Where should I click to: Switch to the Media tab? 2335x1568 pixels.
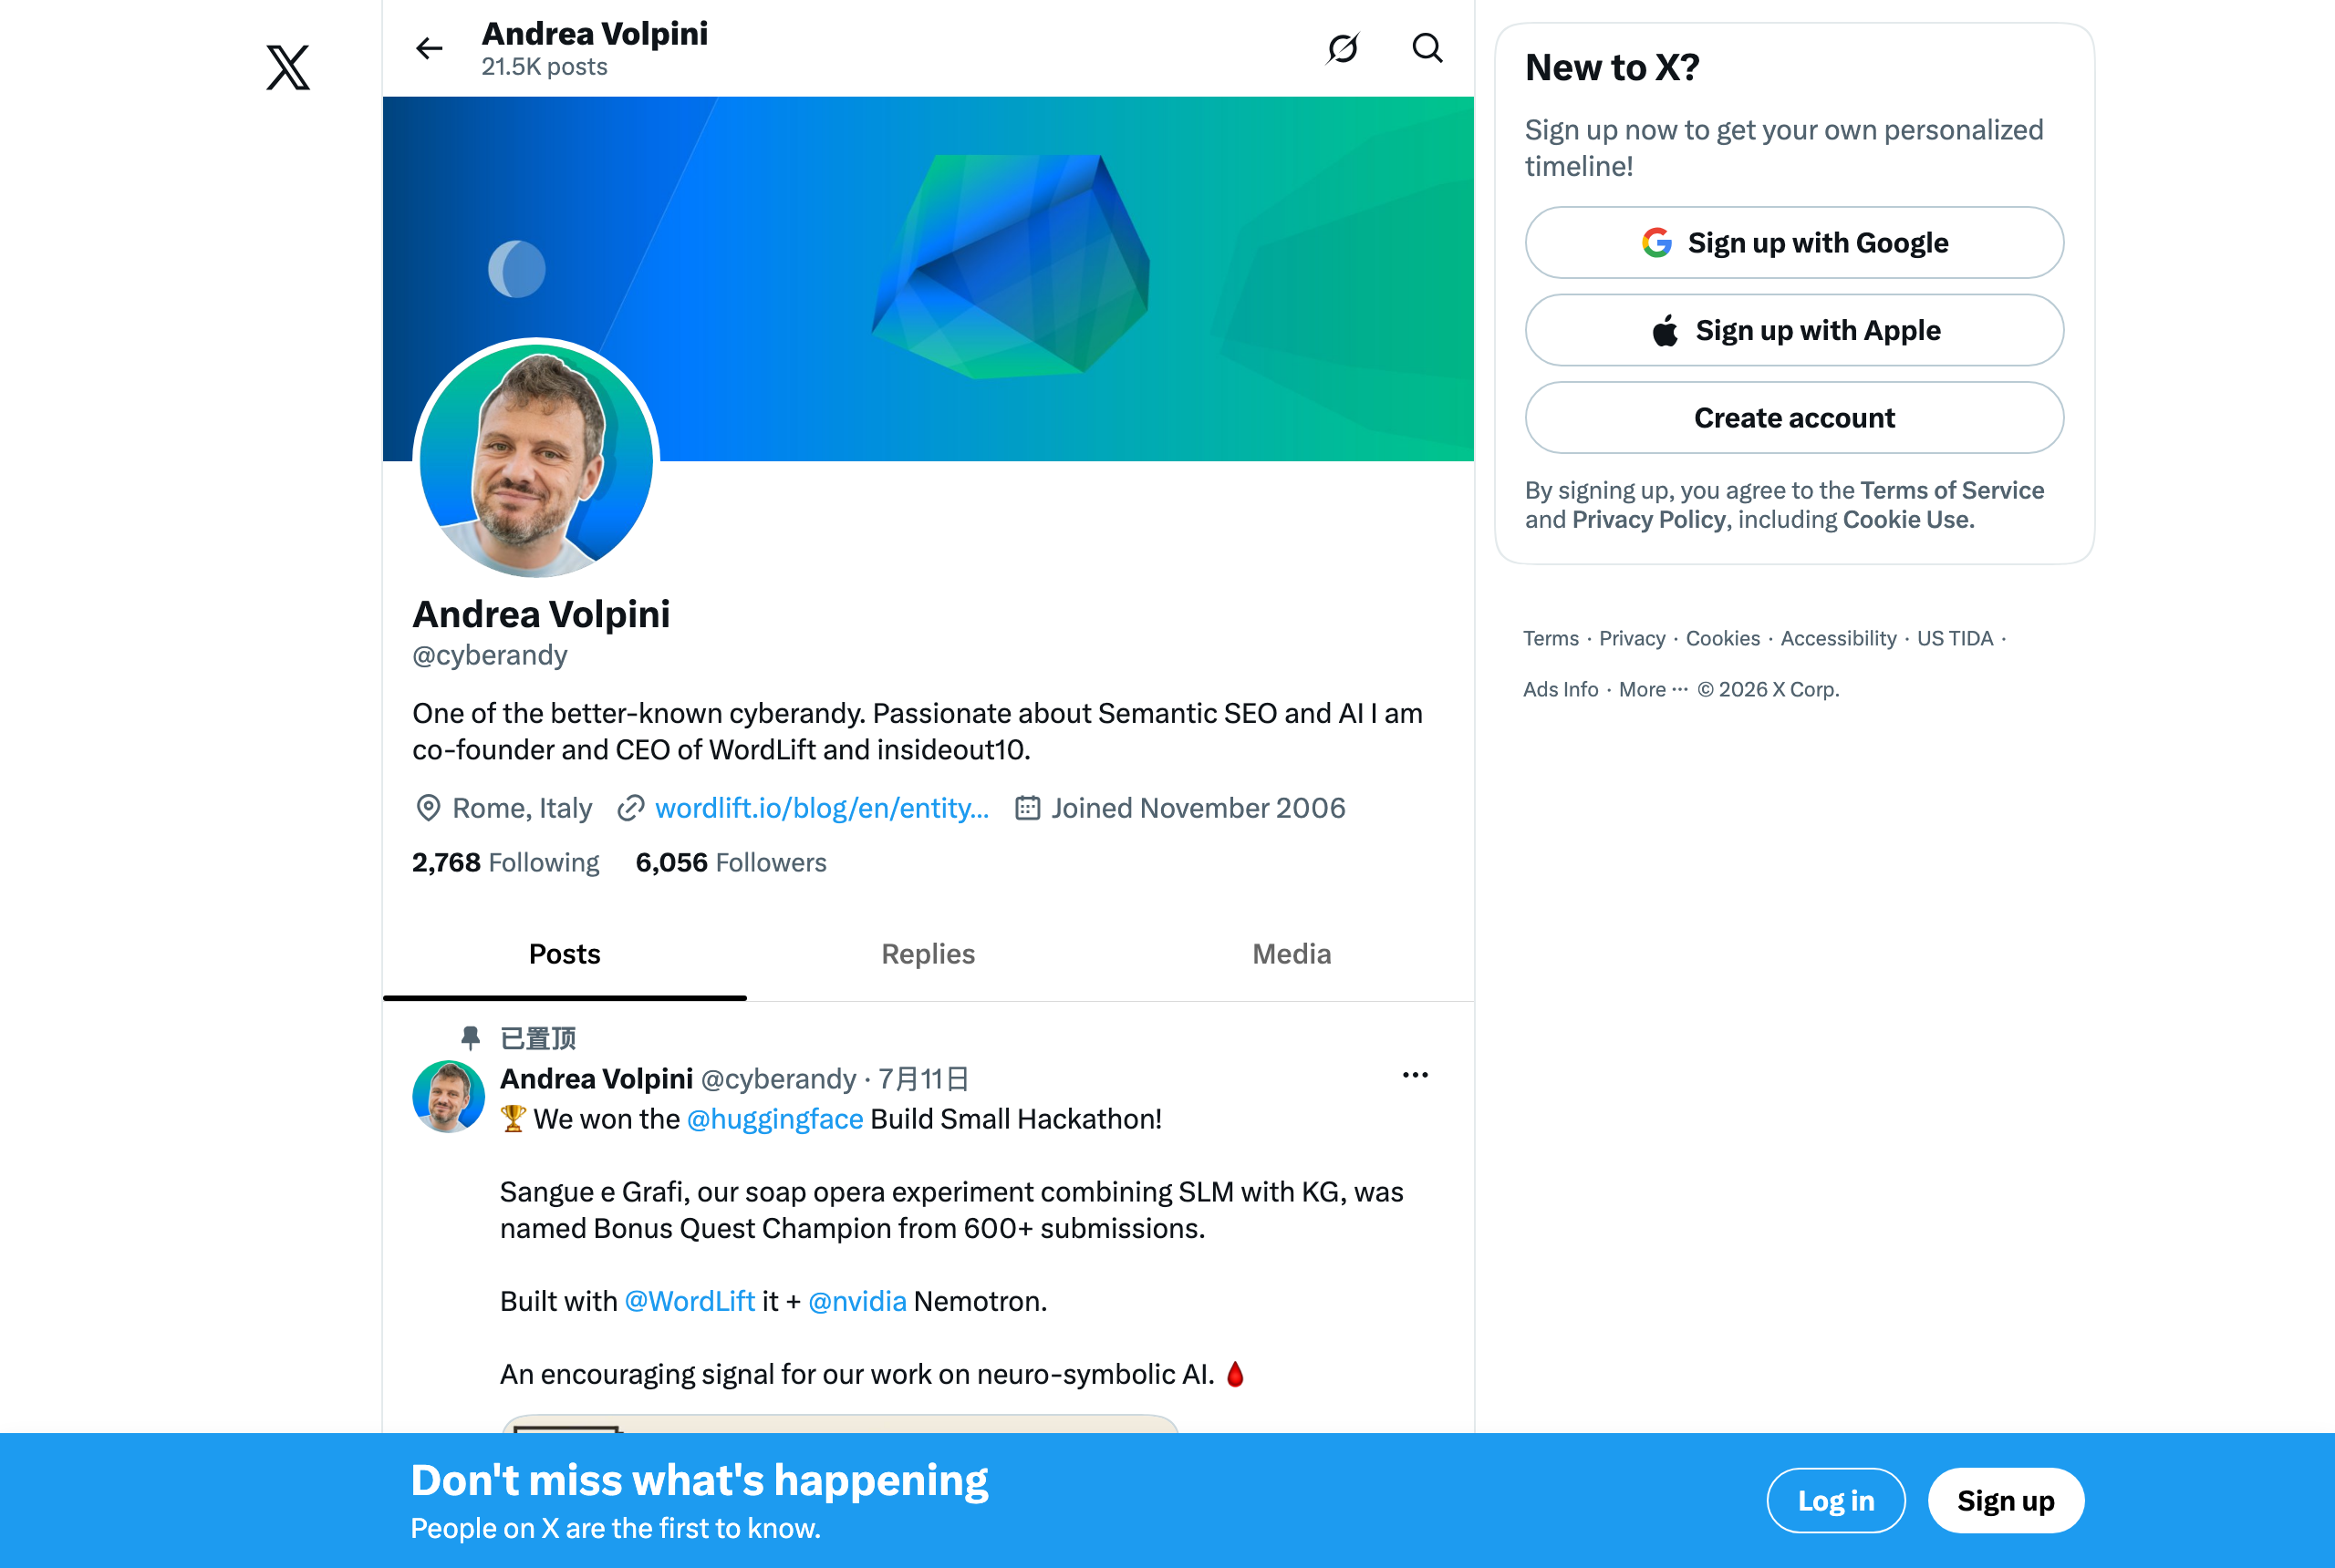pos(1292,954)
